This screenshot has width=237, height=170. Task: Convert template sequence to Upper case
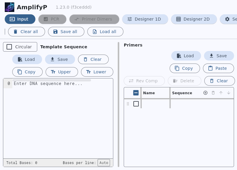click(x=62, y=72)
